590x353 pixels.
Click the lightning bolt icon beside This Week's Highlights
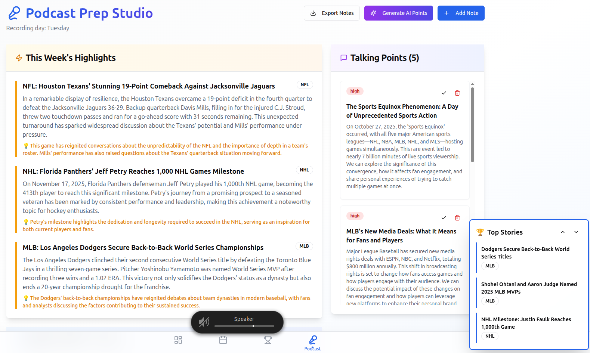coord(19,58)
